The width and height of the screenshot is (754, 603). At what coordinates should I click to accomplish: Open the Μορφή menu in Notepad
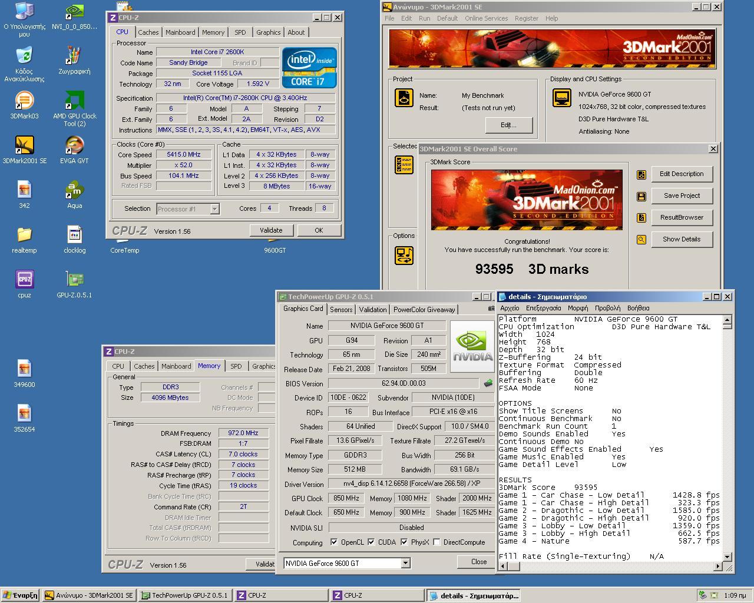[578, 308]
